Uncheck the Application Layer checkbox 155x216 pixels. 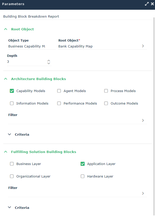tap(82, 164)
